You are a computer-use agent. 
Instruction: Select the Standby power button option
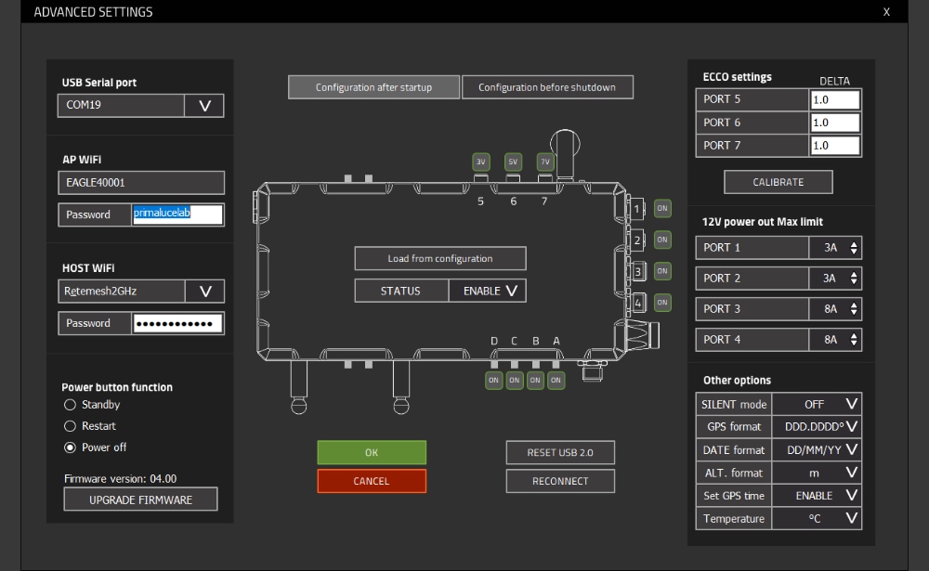pyautogui.click(x=70, y=404)
